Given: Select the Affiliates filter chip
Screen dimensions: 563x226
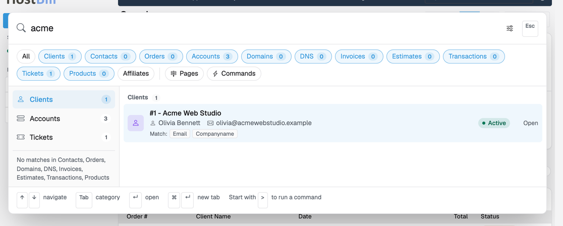Looking at the screenshot, I should point(136,74).
